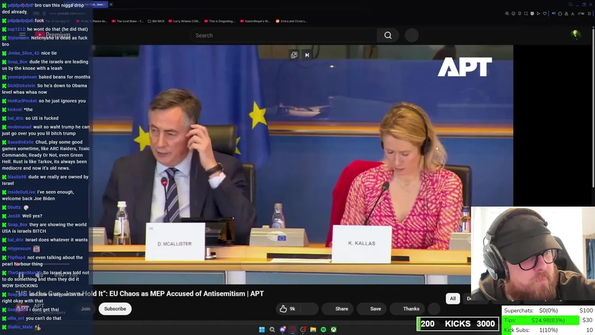
Task: Click chat username 'DickDickstein'
Action: (x=21, y=86)
